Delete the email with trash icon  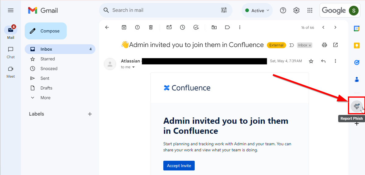(151, 27)
